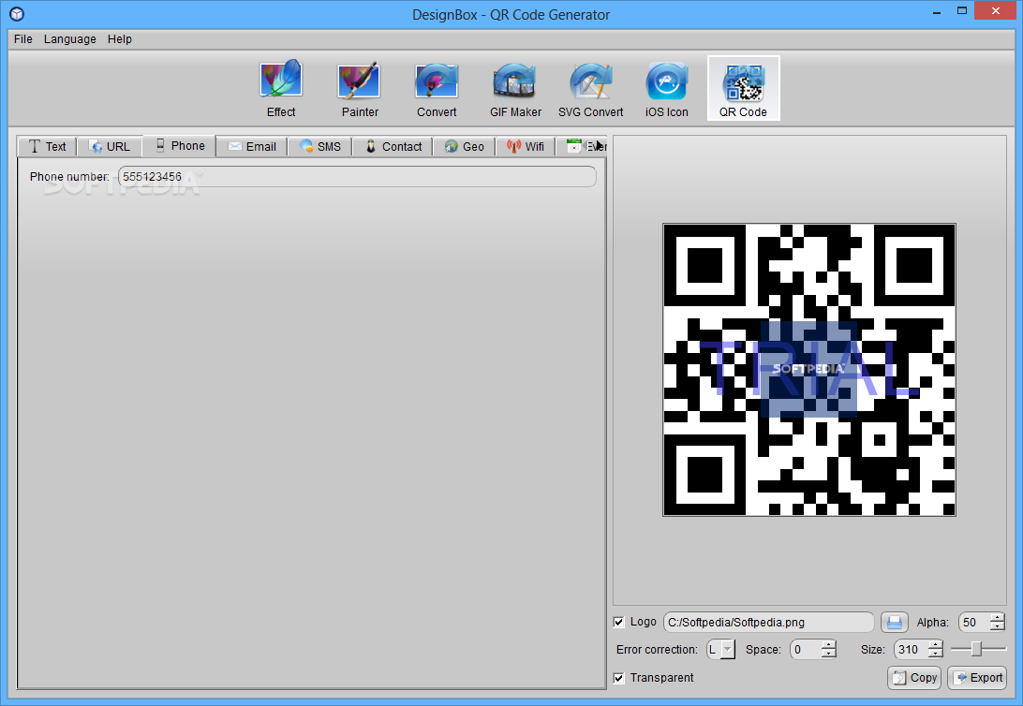
Task: Increase the Alpha value with up arrow
Action: point(997,618)
